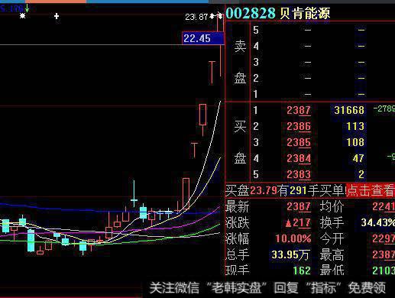Click buy 5 volume 2
Screen dimensions: 395x298
[x=361, y=174]
